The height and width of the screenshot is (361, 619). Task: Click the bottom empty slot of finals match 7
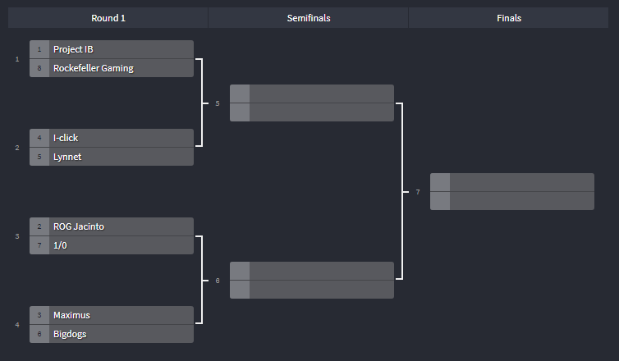pos(521,201)
